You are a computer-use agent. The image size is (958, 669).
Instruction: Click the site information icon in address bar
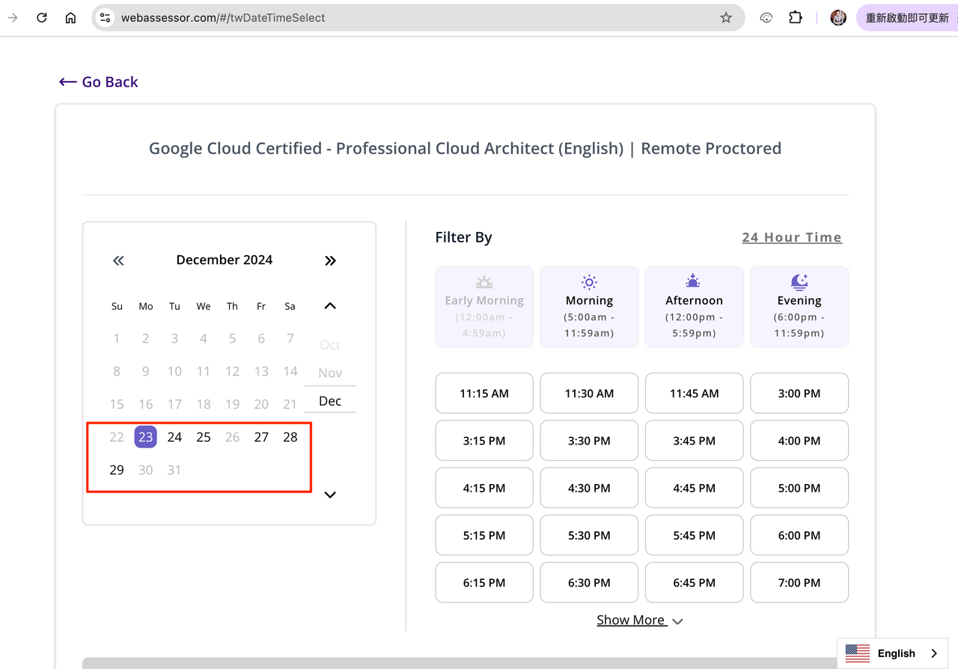click(x=106, y=18)
